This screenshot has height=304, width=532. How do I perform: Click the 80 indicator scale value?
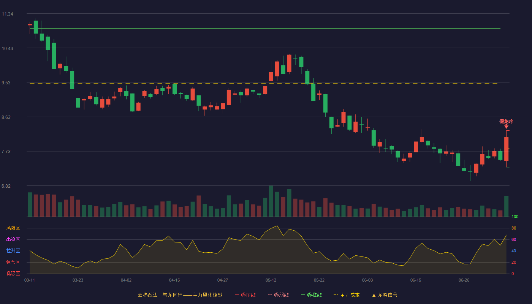pyautogui.click(x=514, y=228)
